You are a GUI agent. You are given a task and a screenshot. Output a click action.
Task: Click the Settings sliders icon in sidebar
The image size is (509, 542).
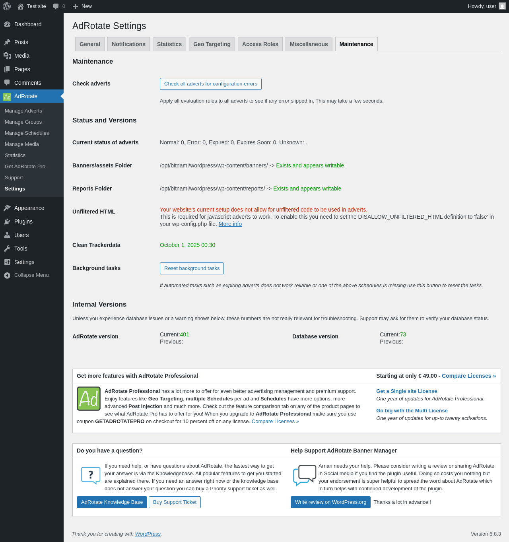tap(7, 262)
